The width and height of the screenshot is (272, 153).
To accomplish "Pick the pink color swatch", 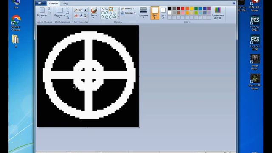I will coord(183,13).
